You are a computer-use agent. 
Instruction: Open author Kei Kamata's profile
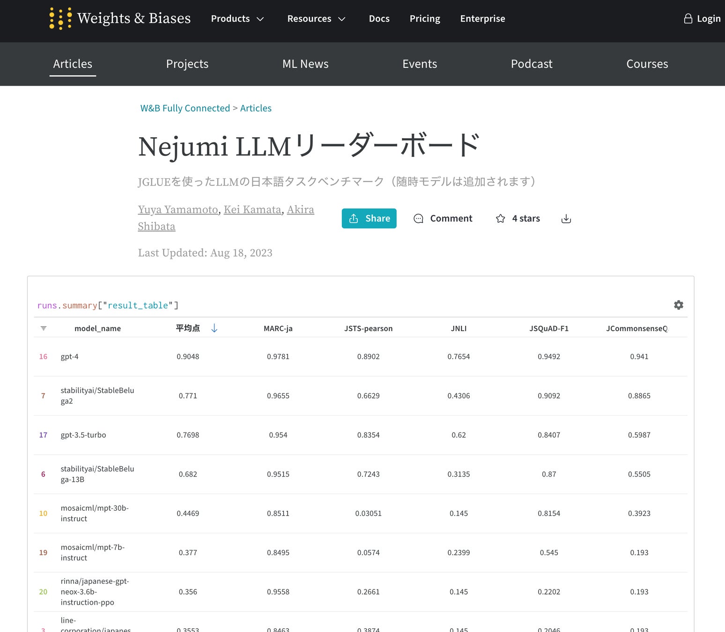(x=252, y=210)
